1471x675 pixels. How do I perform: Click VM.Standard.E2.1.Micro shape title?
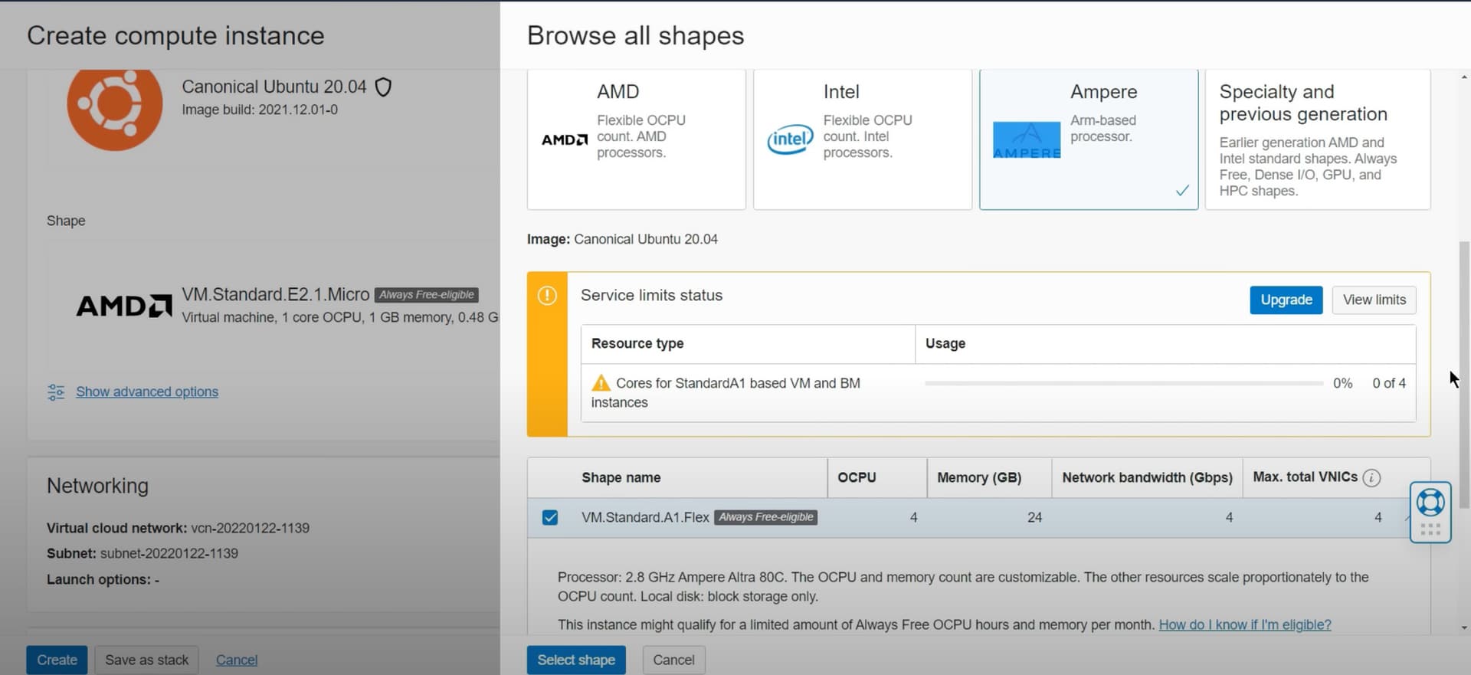[x=275, y=294]
